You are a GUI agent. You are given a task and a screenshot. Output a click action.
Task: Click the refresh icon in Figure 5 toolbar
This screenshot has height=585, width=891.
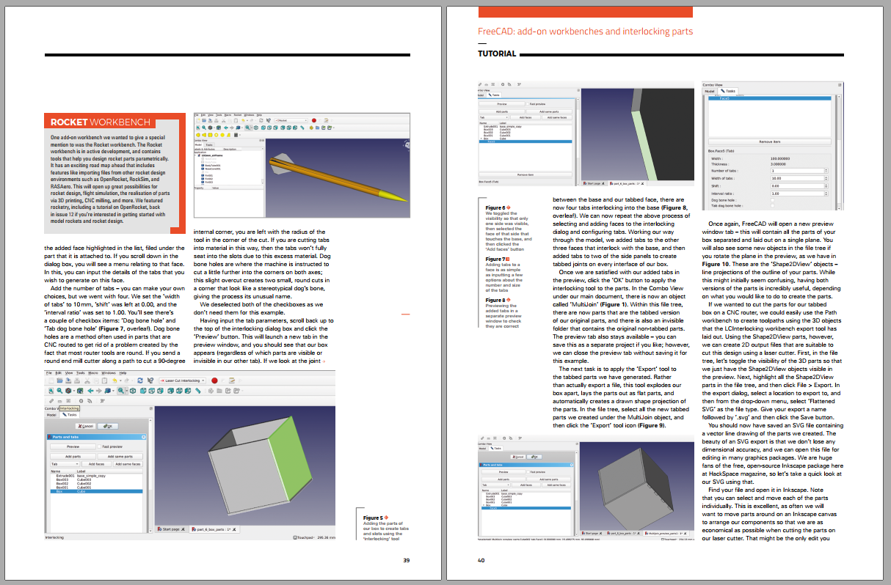139,380
